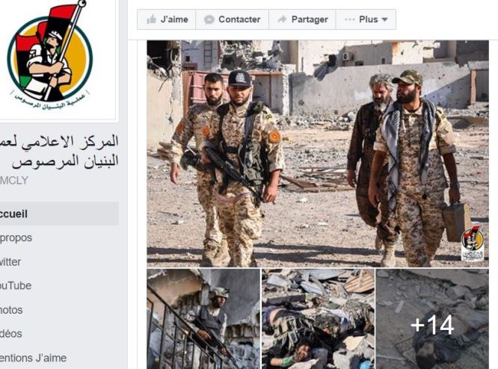Viewport: 498px width, 369px height.
Task: Go to the Twitter sidebar item
Action: (10, 261)
